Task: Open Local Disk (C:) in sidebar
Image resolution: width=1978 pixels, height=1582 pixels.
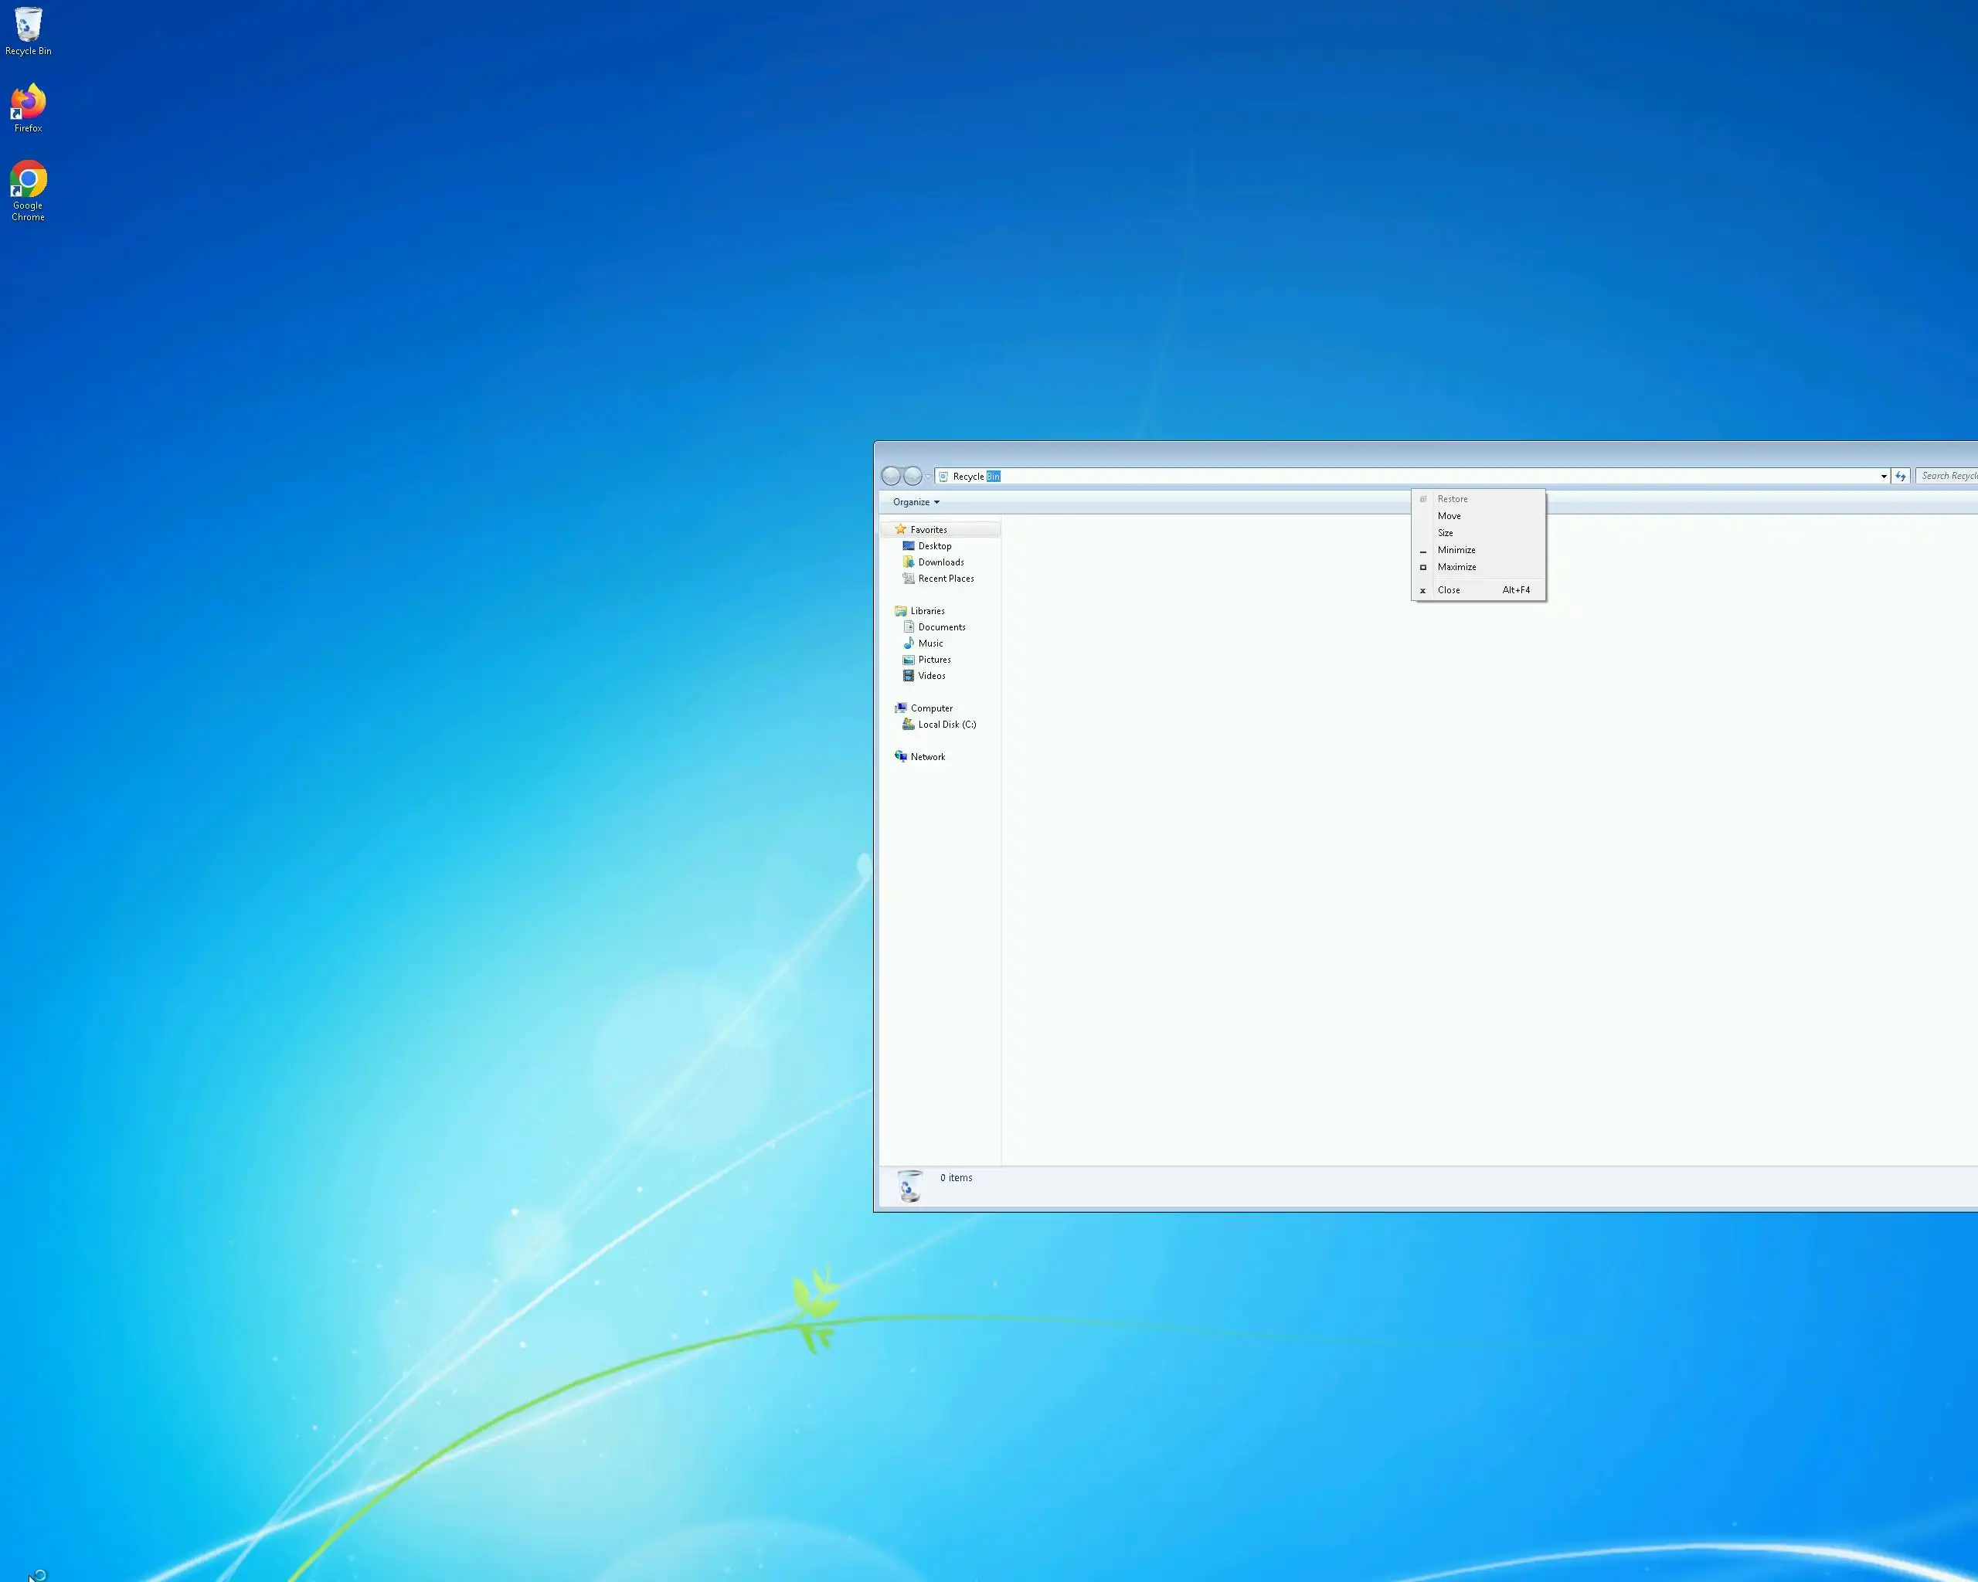Action: click(x=946, y=725)
